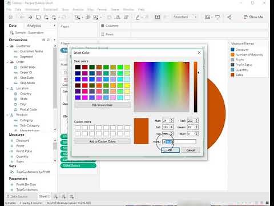Screen dimensions: 274x206
Task: Click the Sort Descending toolbar icon
Action: [126, 17]
